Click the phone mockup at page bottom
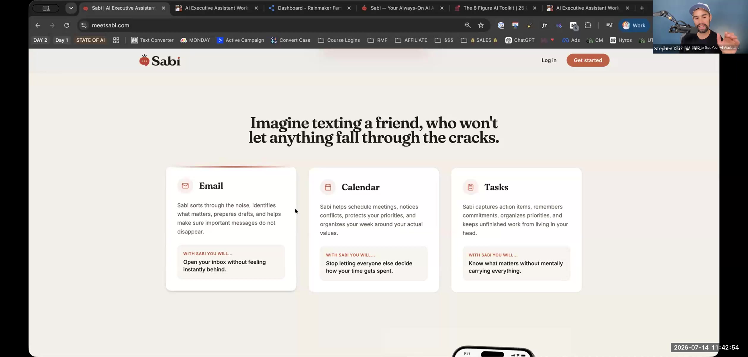 (x=494, y=351)
